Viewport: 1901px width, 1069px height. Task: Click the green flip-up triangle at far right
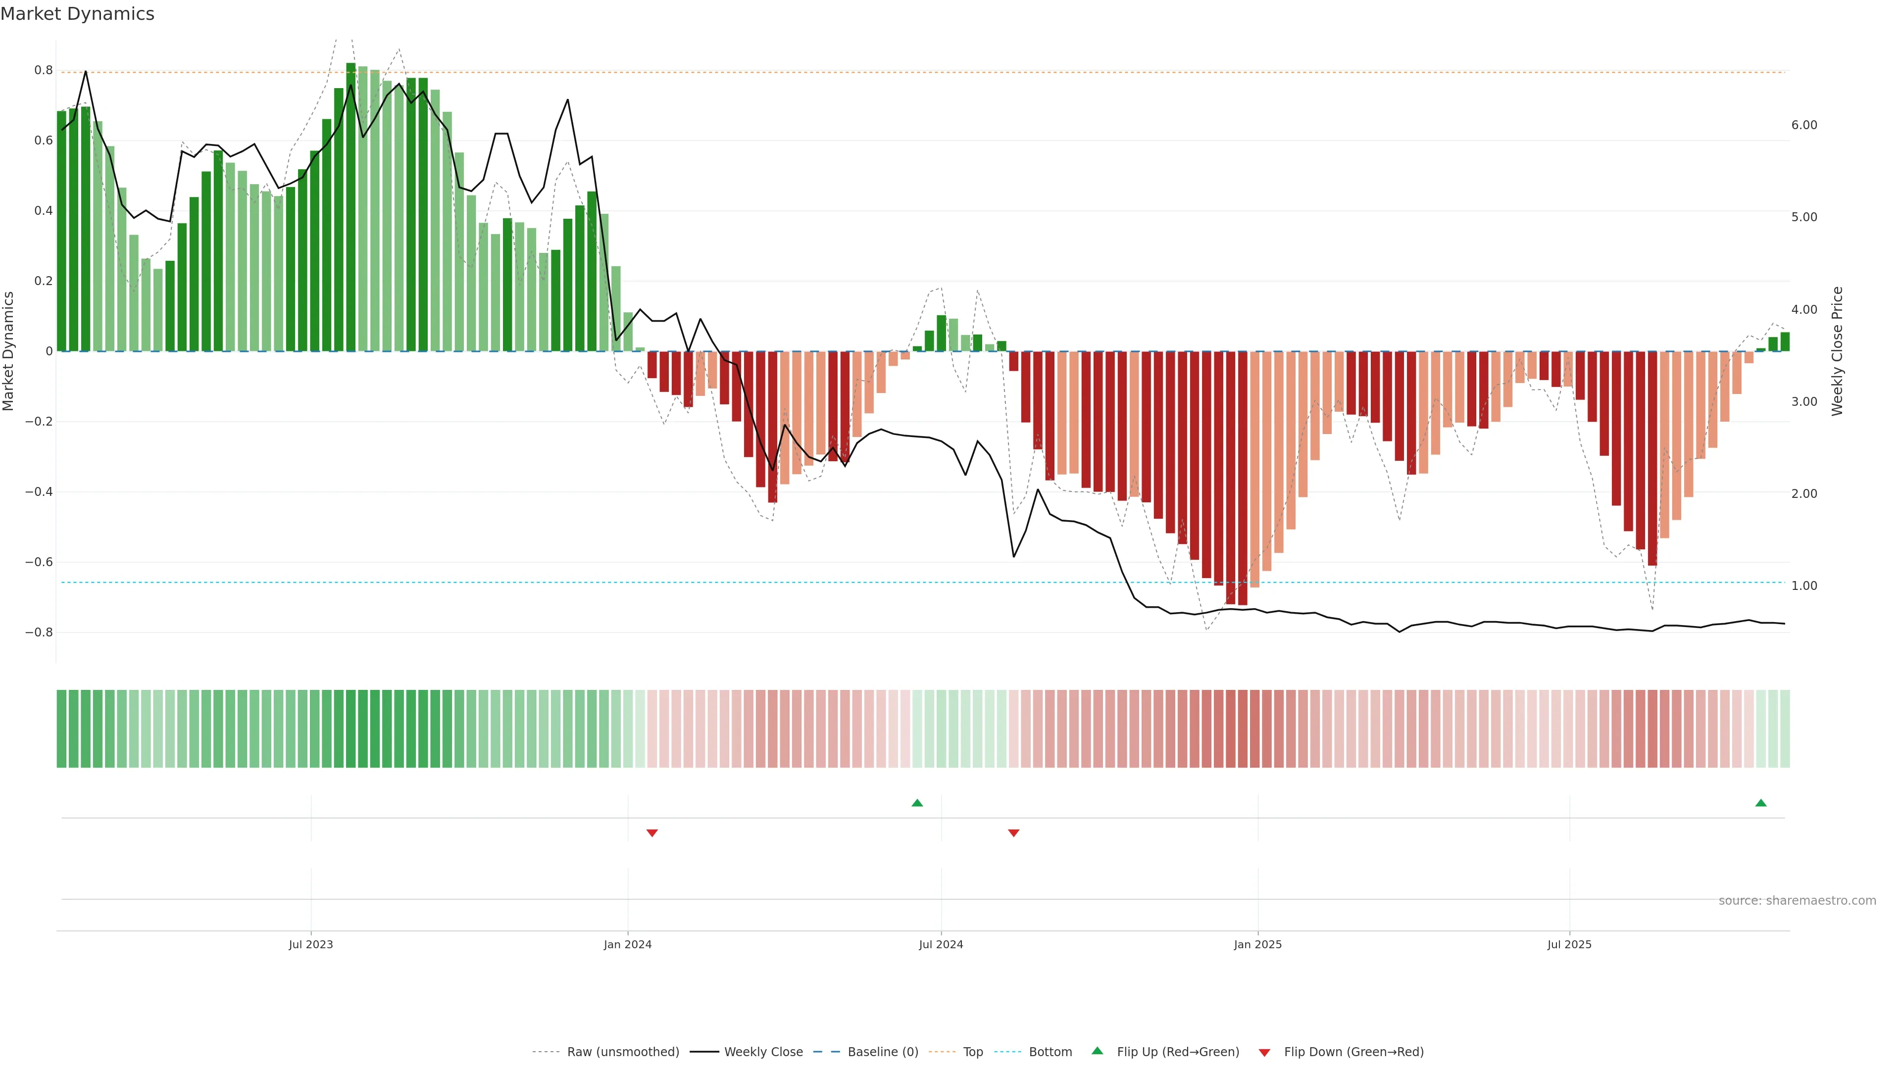[1761, 803]
